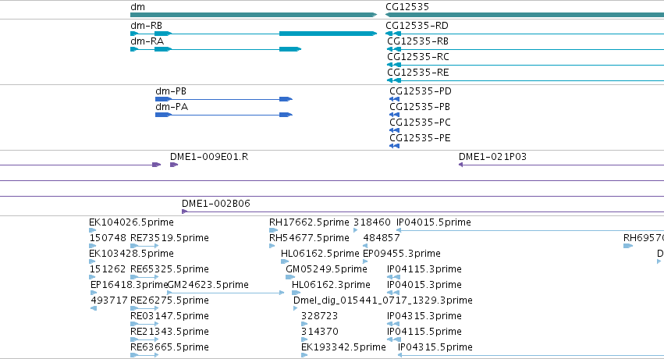Select the CG12535-PD protein label
Viewport: 664px width, 359px height.
(421, 91)
